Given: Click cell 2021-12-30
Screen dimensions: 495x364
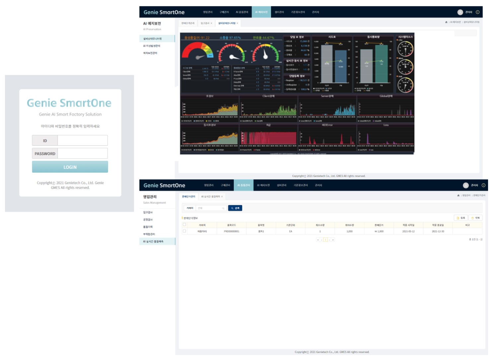Looking at the screenshot, I should pos(438,232).
